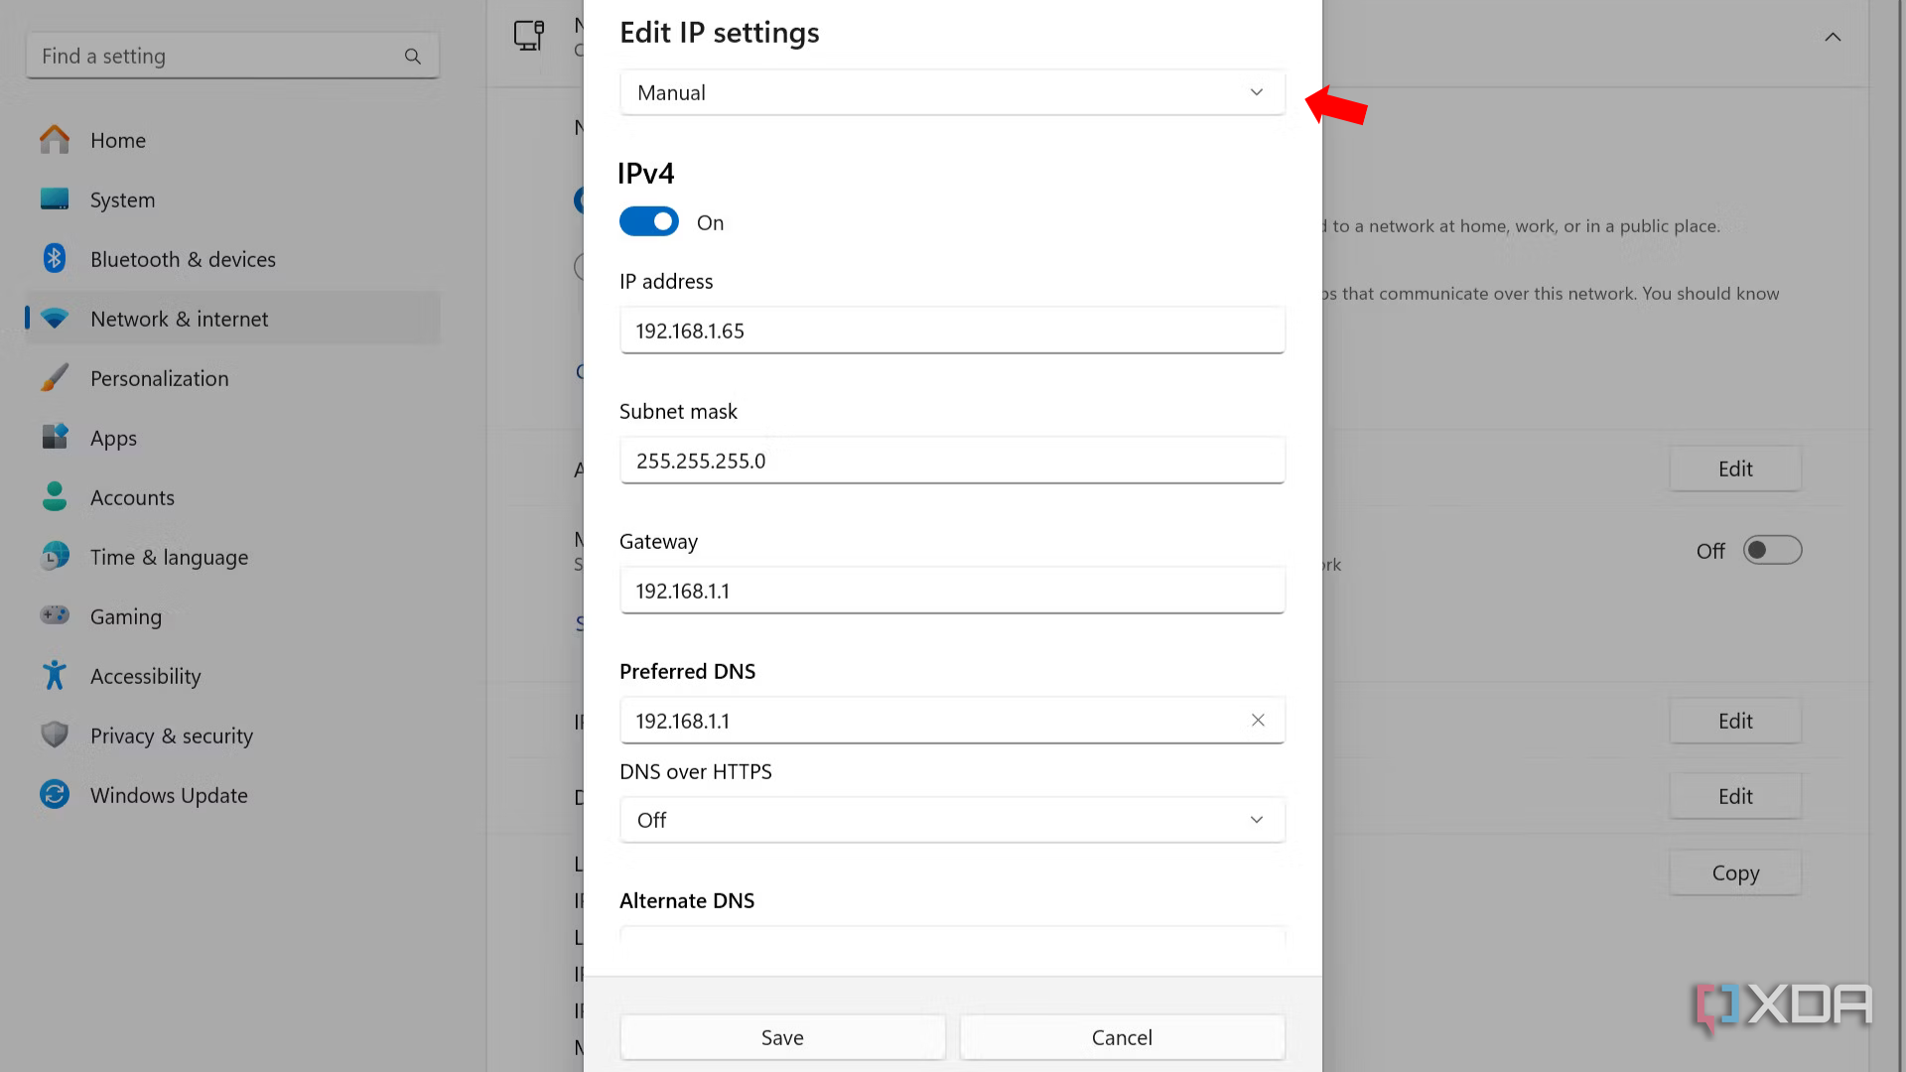Click the Copy button
The width and height of the screenshot is (1906, 1072).
tap(1735, 873)
